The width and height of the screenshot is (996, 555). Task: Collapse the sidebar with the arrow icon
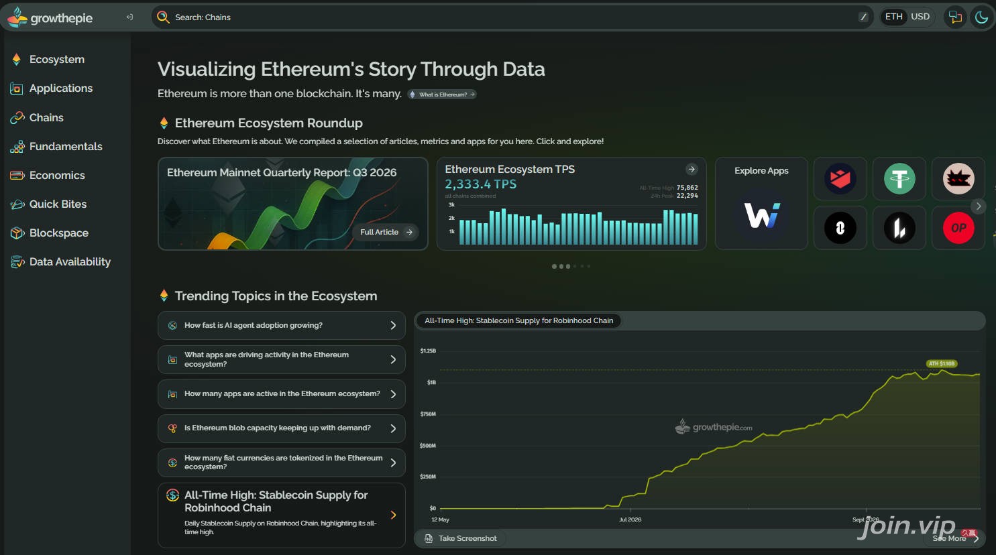coord(129,17)
